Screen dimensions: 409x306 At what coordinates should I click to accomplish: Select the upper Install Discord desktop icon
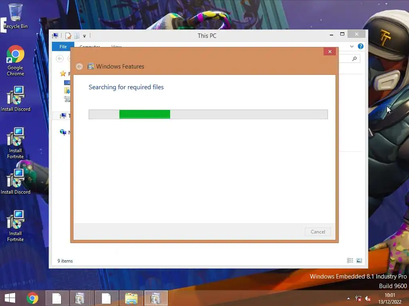pos(16,99)
